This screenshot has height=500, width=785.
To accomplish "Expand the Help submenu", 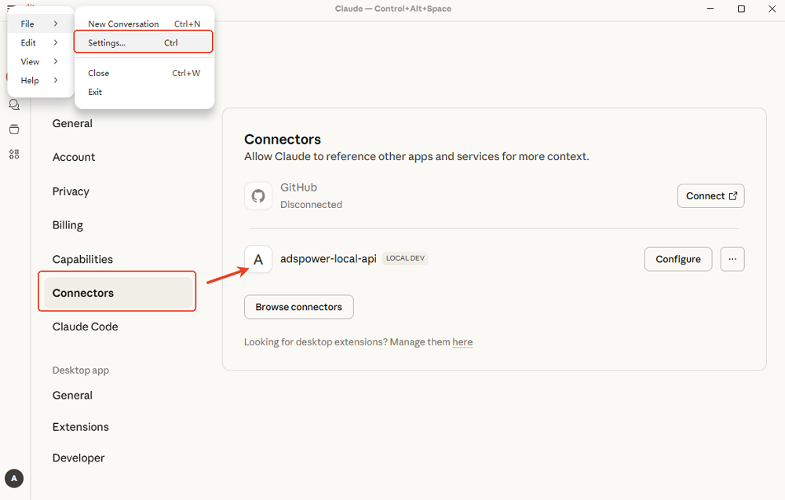I will click(39, 80).
